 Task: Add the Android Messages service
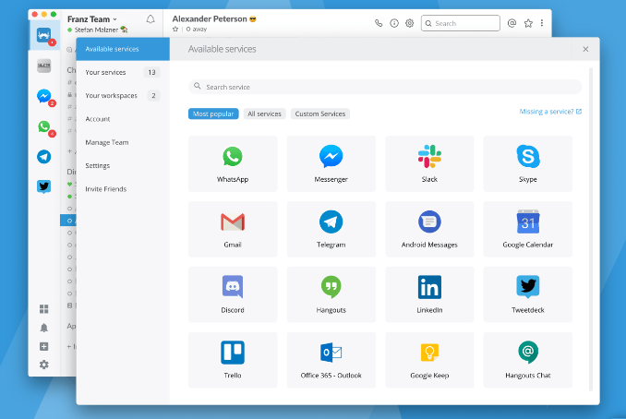coord(429,229)
